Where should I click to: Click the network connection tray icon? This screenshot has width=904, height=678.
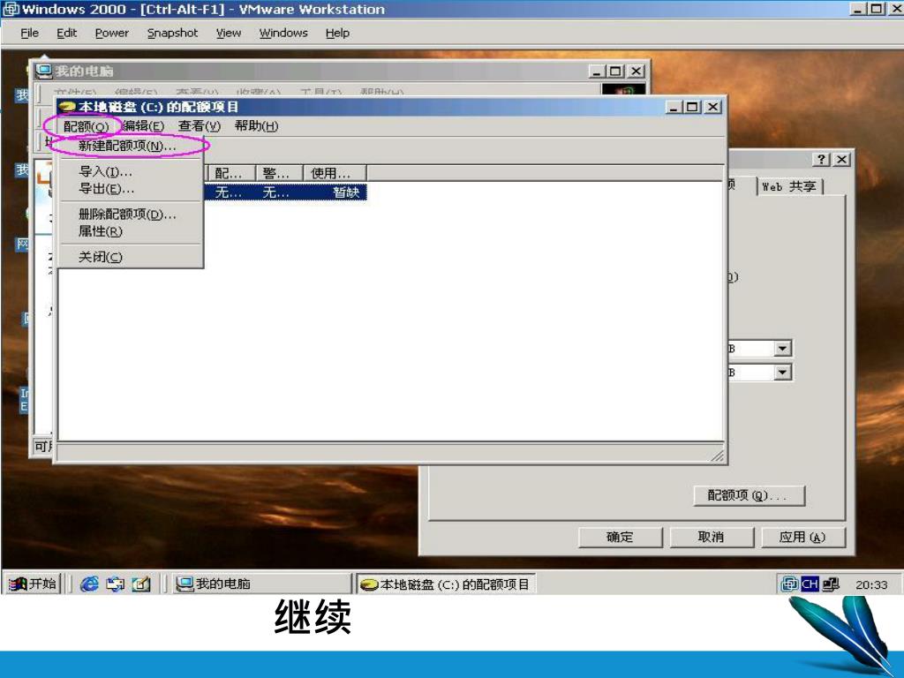831,584
